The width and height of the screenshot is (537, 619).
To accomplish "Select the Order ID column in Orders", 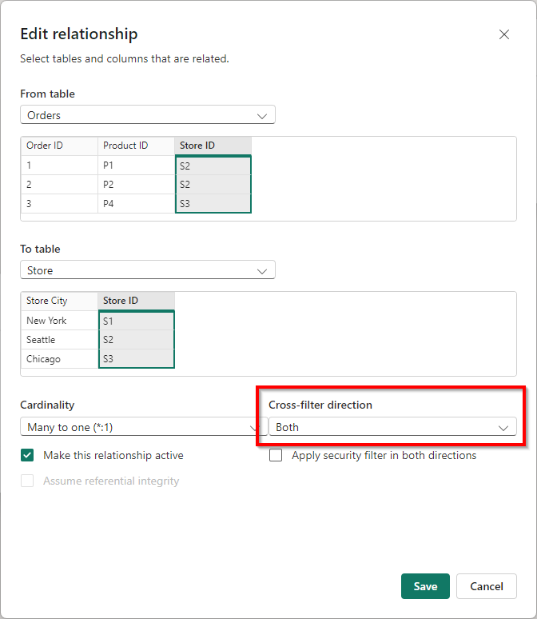I will (59, 146).
